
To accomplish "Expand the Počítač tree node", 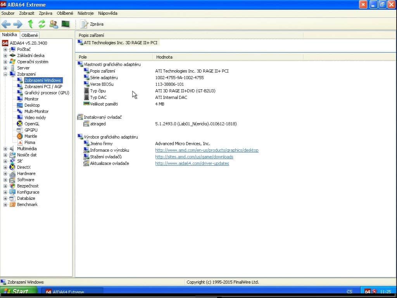I will [x=5, y=49].
